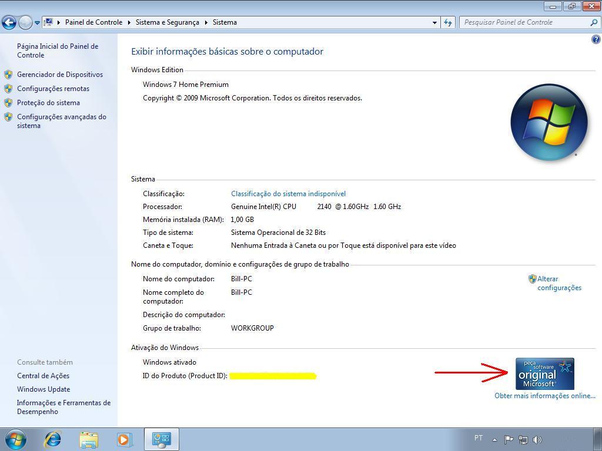The height and width of the screenshot is (451, 602).
Task: Open Central de Ações
Action: pyautogui.click(x=43, y=376)
